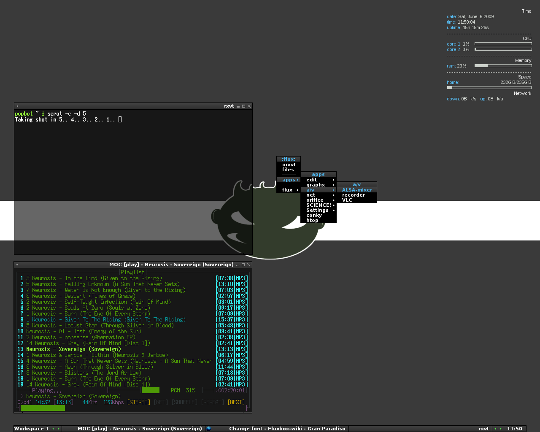Screen dimensions: 540x432
Task: Select playlist track nonsense (Aberration EP)
Action: pos(133,337)
